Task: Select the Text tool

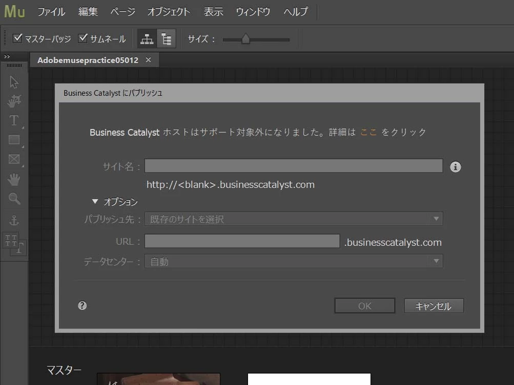Action: (14, 120)
